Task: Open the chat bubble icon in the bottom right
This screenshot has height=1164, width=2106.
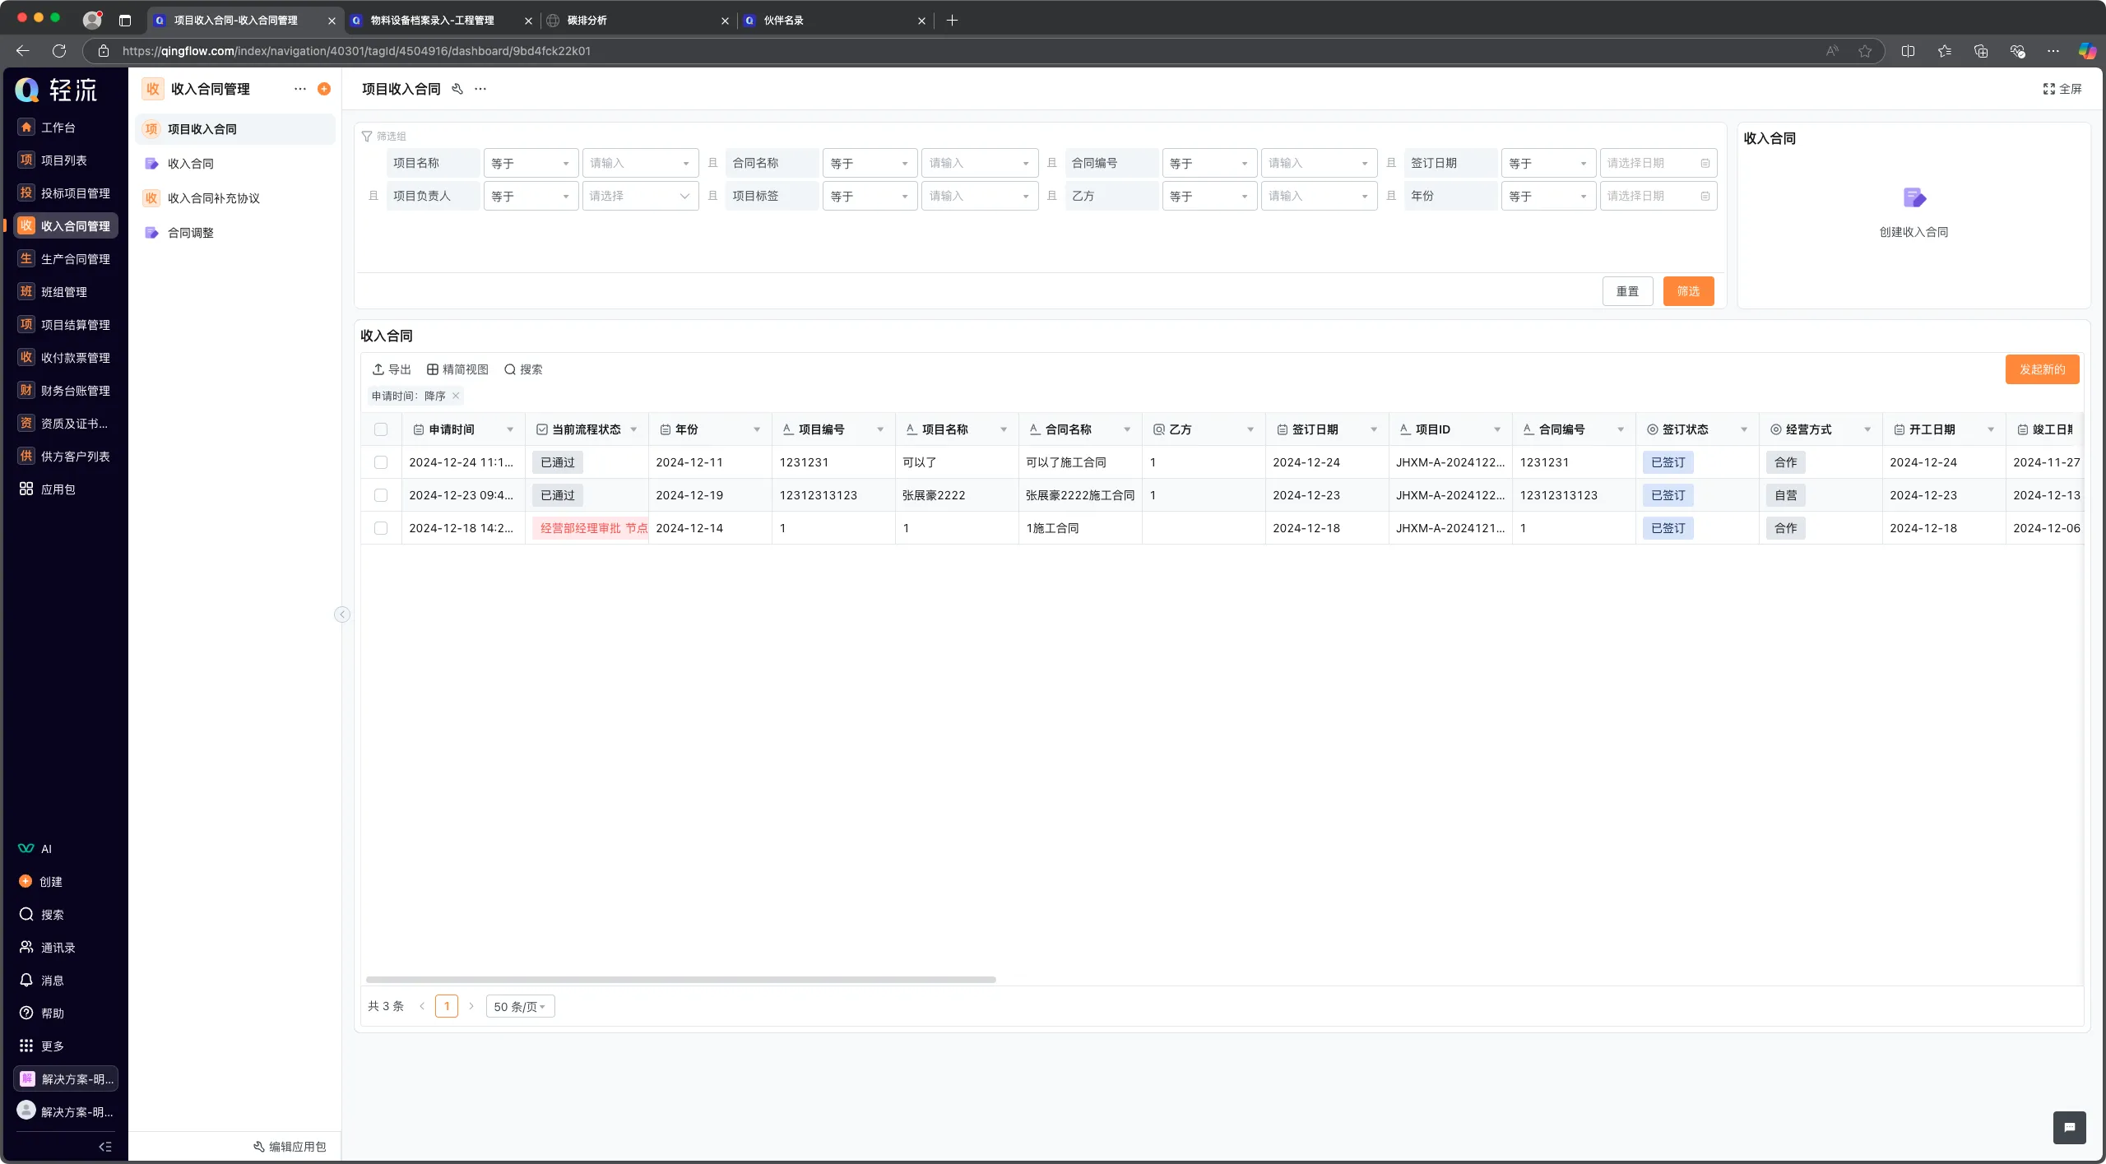Action: [2069, 1128]
